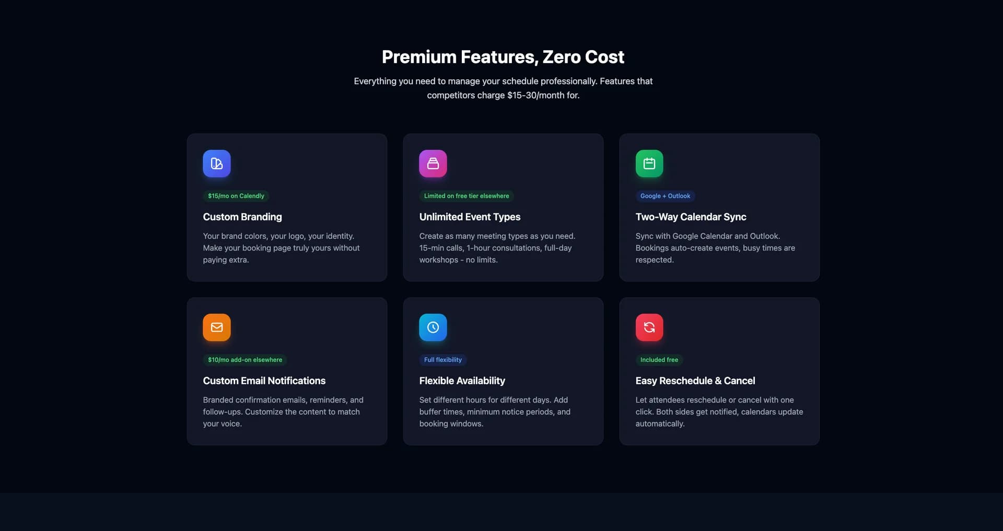The height and width of the screenshot is (531, 1003).
Task: Click the Flexible Availability description text
Action: pos(495,411)
